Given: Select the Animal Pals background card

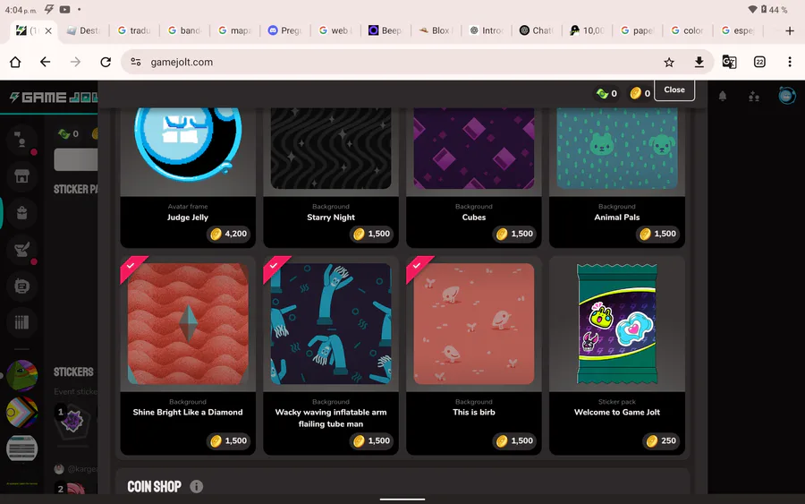Looking at the screenshot, I should point(617,177).
